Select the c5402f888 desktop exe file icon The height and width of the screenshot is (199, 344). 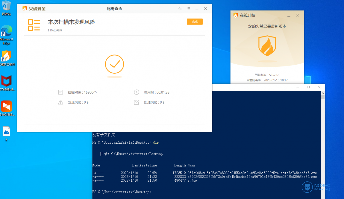tap(7, 108)
